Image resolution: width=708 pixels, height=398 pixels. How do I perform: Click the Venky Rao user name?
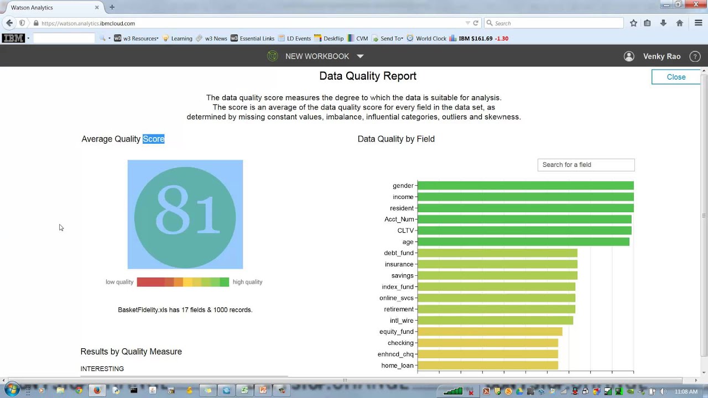click(662, 56)
